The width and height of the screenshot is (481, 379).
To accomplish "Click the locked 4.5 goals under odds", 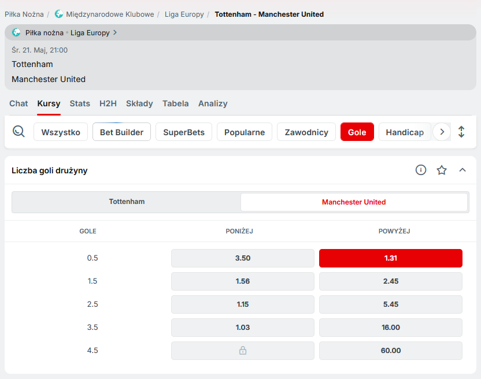I will point(243,351).
